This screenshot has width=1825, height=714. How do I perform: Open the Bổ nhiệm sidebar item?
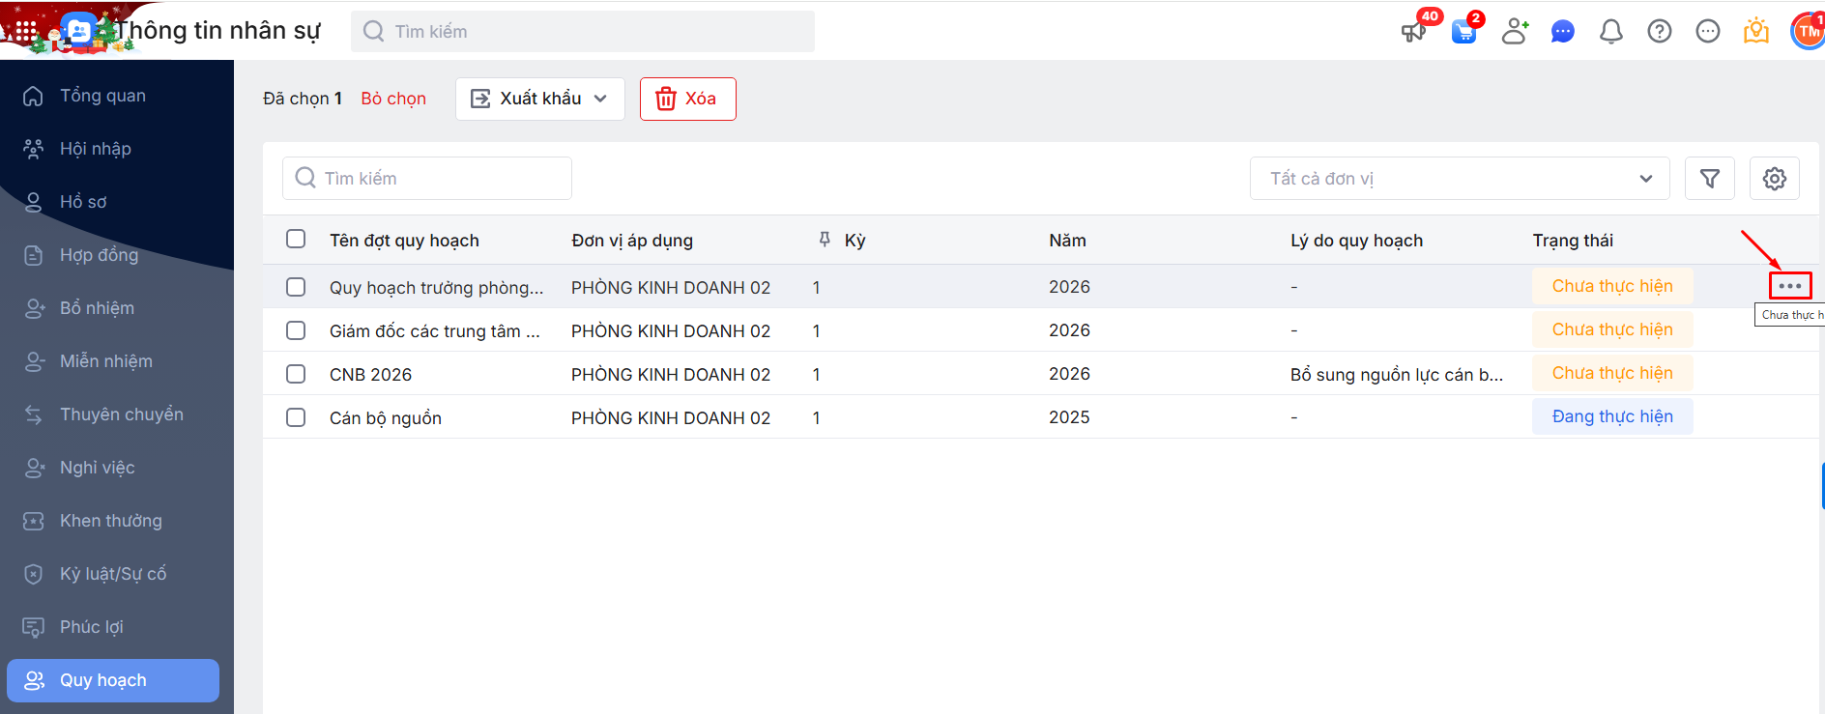[97, 308]
